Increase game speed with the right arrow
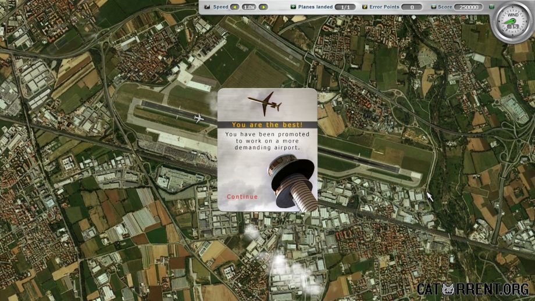The height and width of the screenshot is (301, 535). [x=263, y=7]
